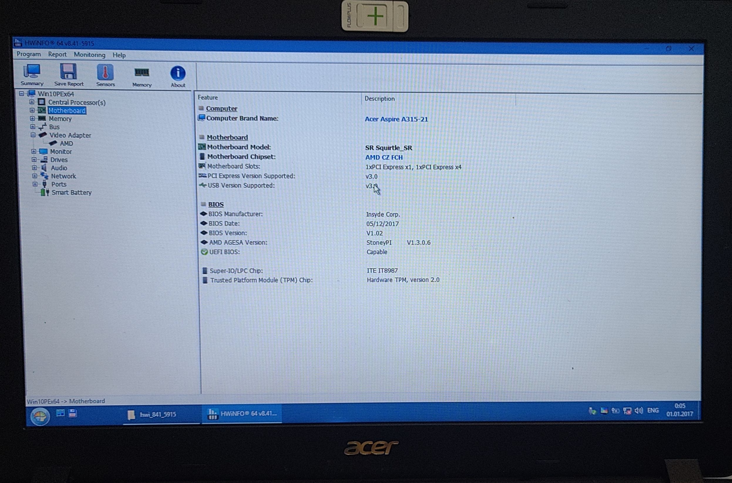Expand the Central Processor(s) node
The width and height of the screenshot is (732, 483).
[x=32, y=102]
